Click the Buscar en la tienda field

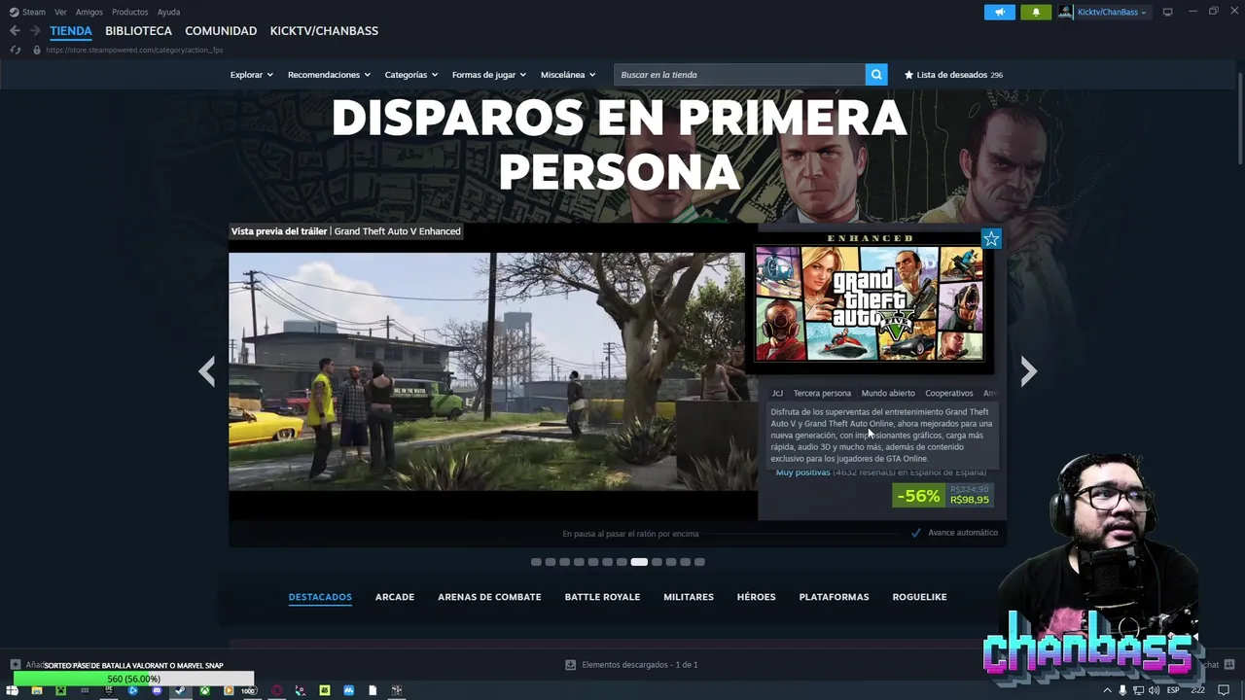(739, 75)
